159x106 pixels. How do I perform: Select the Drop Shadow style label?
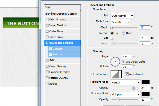point(58,19)
